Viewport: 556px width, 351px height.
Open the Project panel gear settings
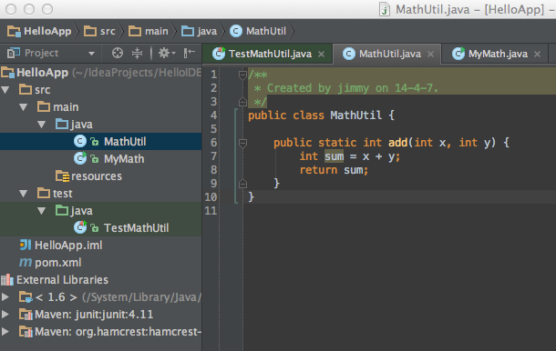click(x=166, y=53)
